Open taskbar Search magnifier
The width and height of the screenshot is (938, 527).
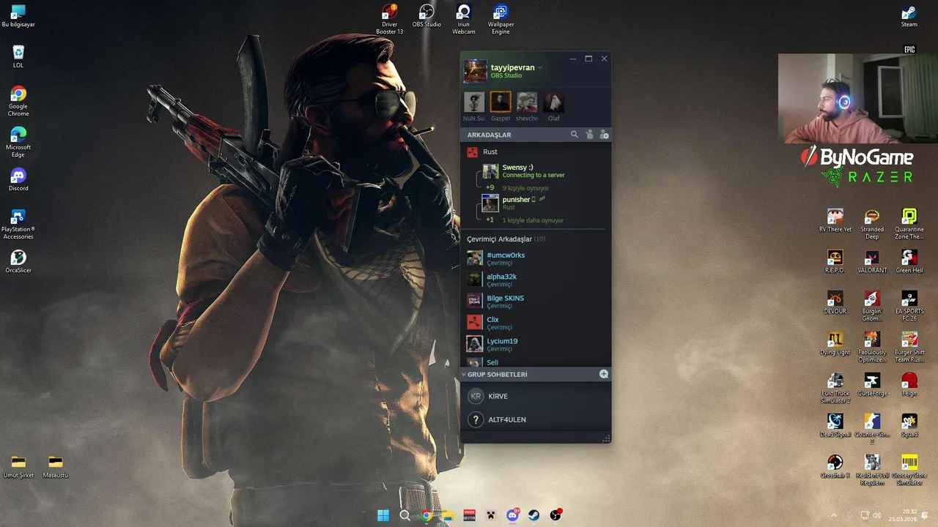click(405, 515)
